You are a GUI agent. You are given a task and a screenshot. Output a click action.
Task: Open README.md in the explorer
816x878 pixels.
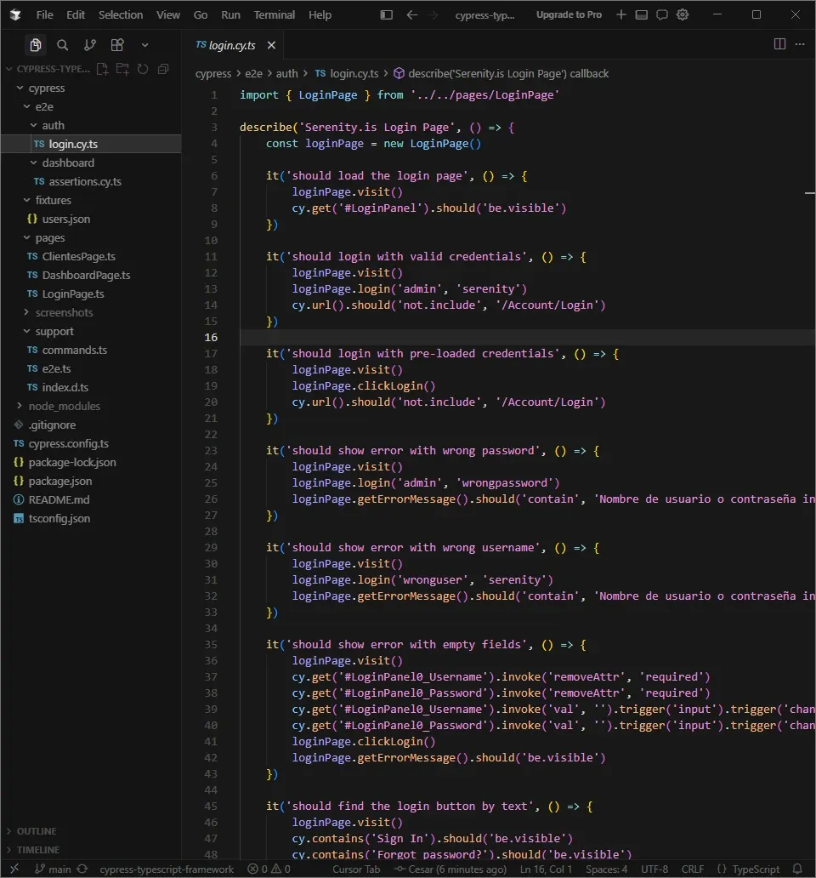pos(59,499)
